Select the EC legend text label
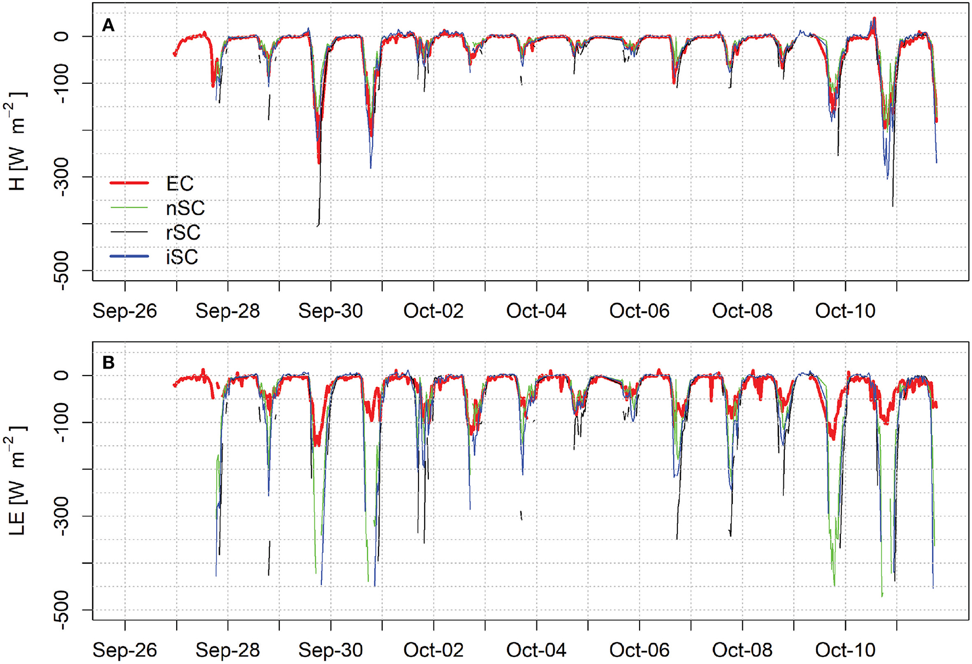Viewport: 972px width, 664px height. [180, 184]
